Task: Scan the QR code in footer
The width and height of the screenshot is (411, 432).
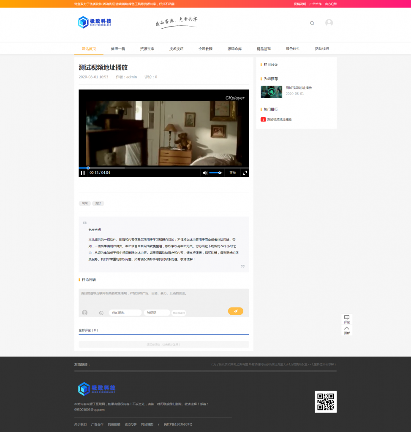Action: pyautogui.click(x=325, y=402)
